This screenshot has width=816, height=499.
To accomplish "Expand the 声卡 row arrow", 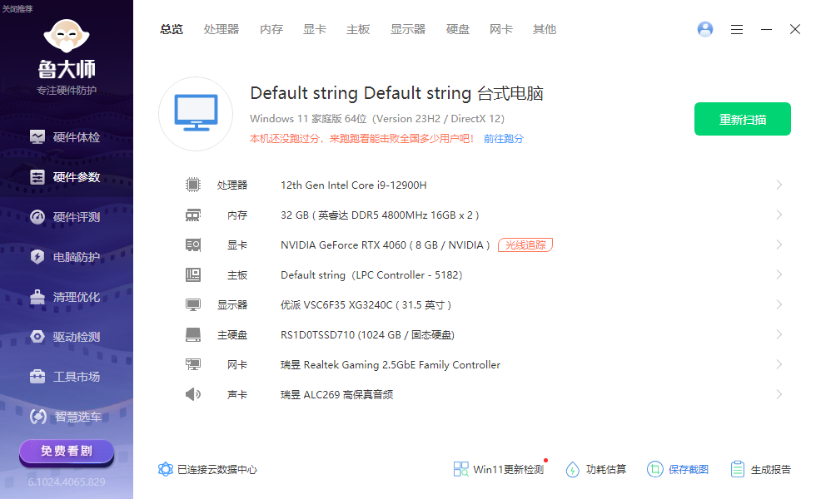I will (x=779, y=394).
